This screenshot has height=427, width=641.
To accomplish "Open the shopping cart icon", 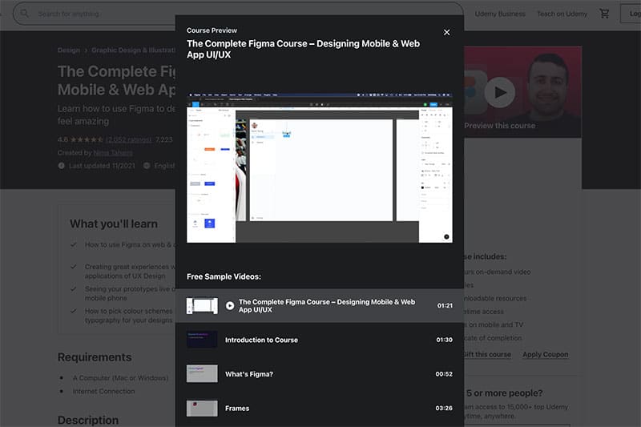I will pyautogui.click(x=604, y=14).
